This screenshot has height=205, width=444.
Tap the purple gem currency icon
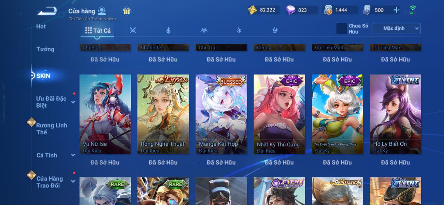[x=291, y=10]
